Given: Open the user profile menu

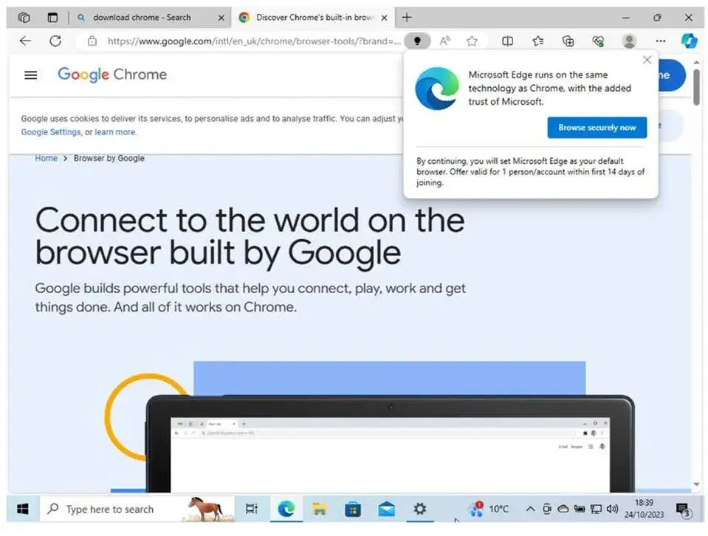Looking at the screenshot, I should pyautogui.click(x=629, y=41).
